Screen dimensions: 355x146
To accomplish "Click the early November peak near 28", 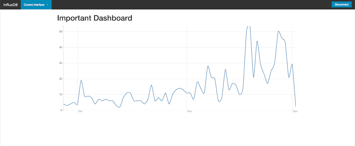I will pos(208,66).
